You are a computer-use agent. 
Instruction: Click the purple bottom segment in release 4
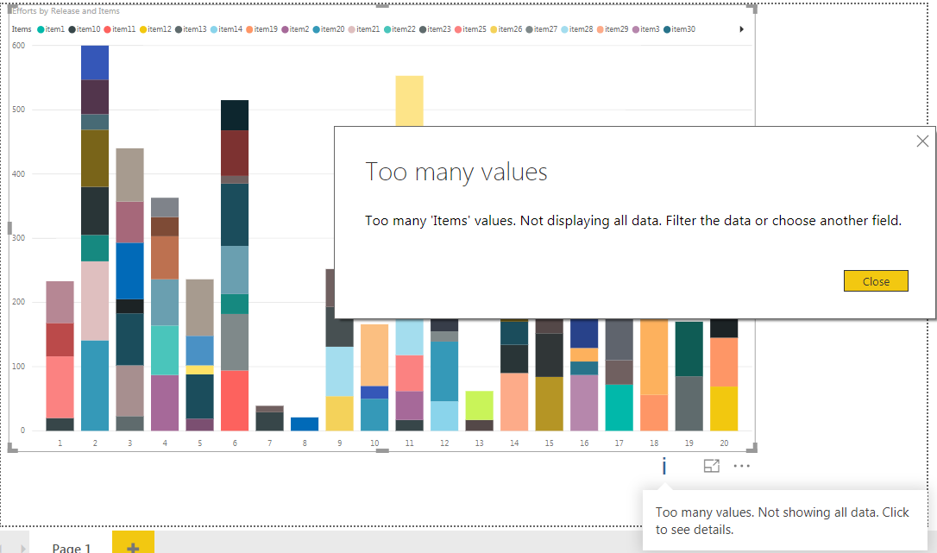point(164,402)
